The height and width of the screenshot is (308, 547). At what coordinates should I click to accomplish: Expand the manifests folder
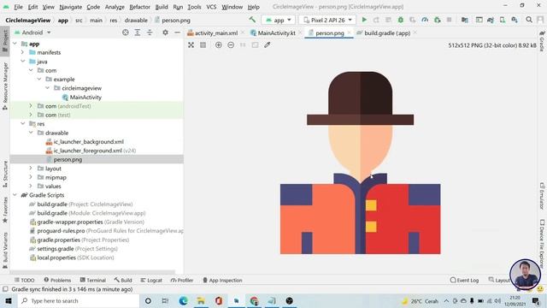pyautogui.click(x=23, y=52)
